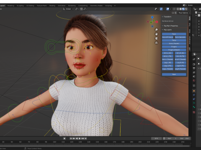Switch to the Shading workspace tab

click(x=52, y=6)
